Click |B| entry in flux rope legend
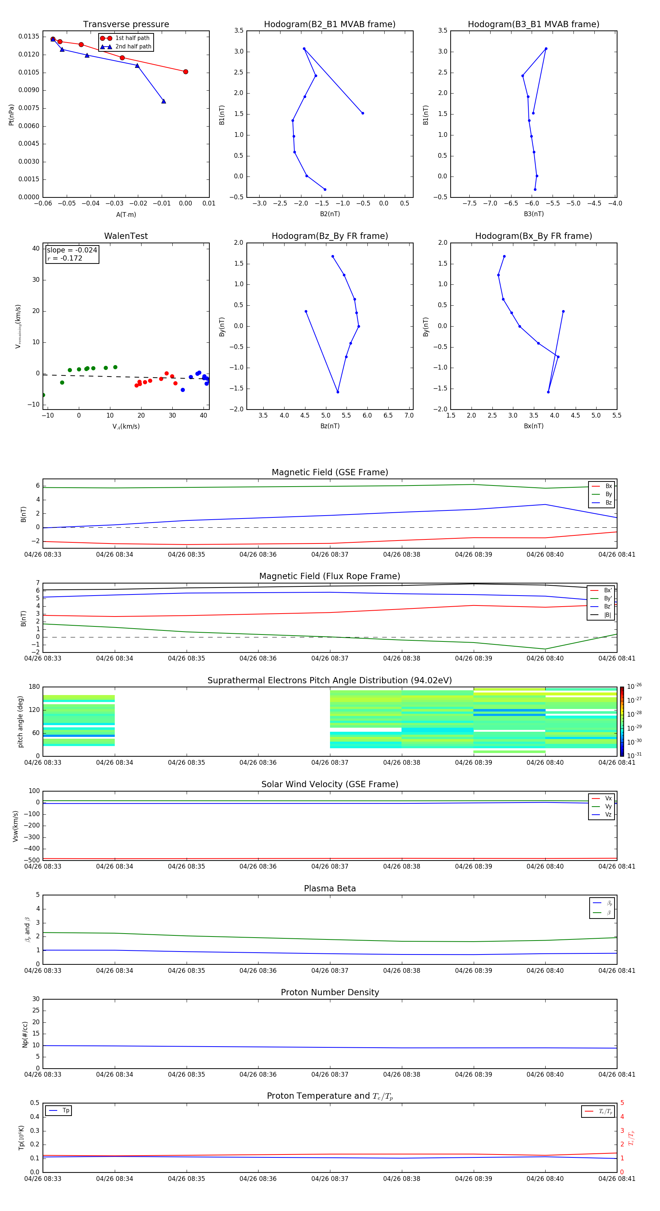660x1211 pixels. pos(601,615)
